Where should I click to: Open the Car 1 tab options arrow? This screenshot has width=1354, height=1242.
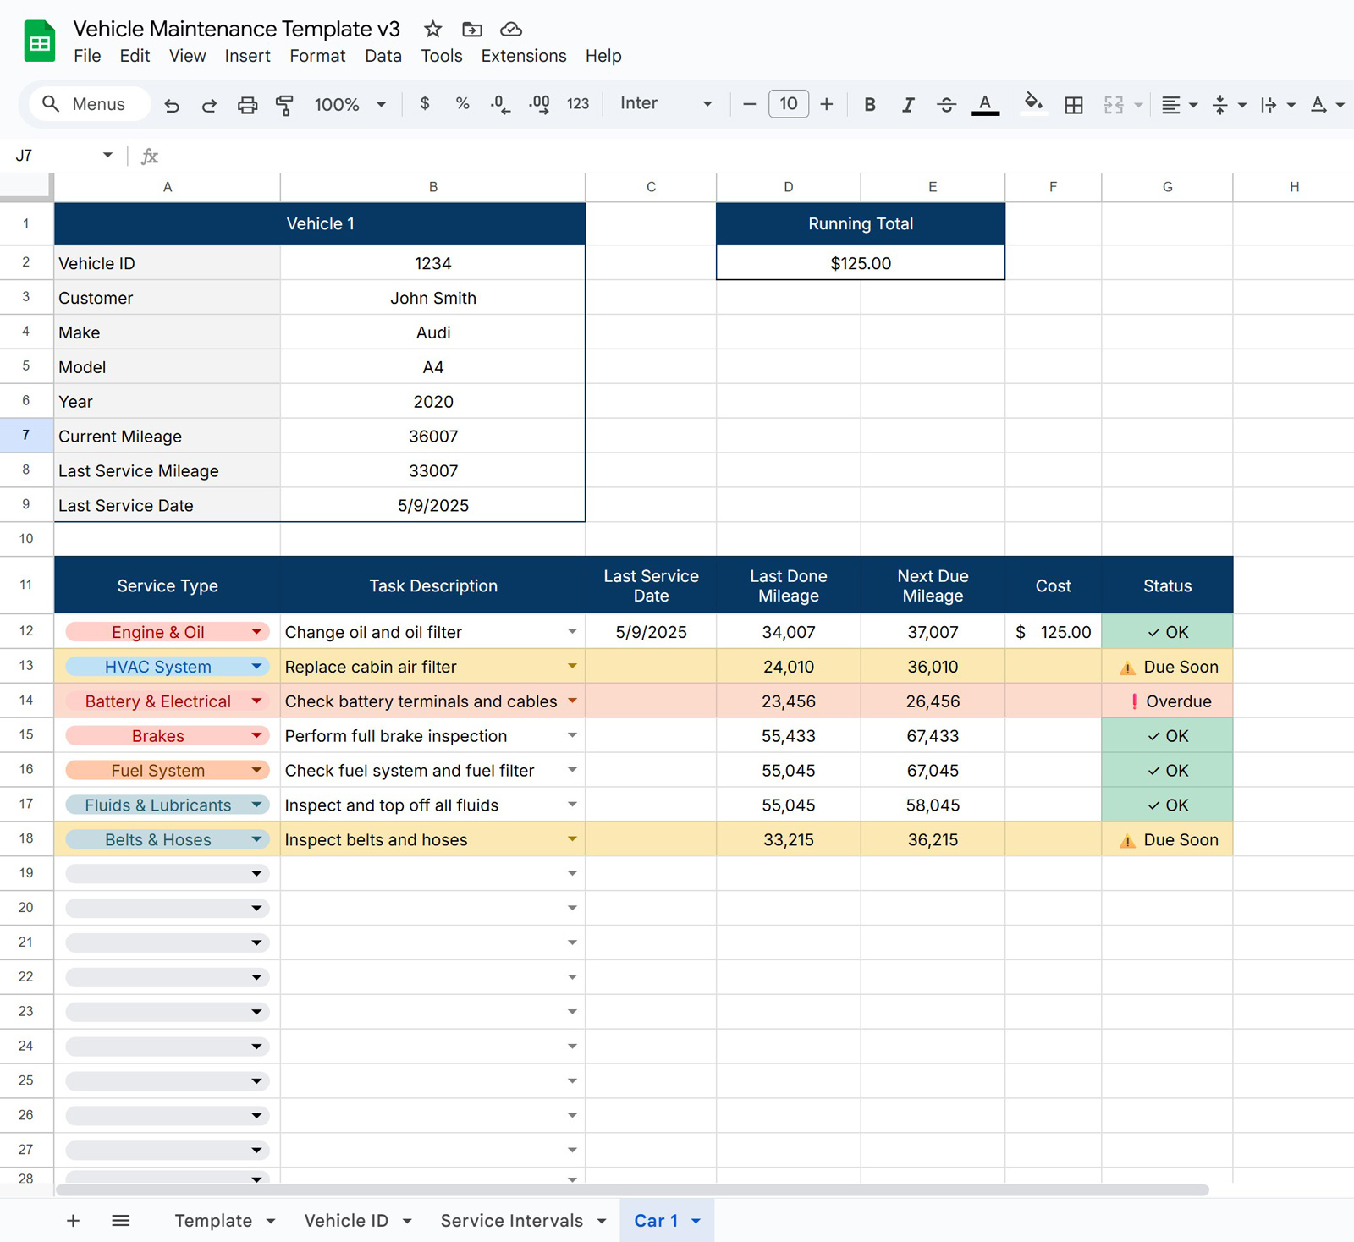[696, 1221]
